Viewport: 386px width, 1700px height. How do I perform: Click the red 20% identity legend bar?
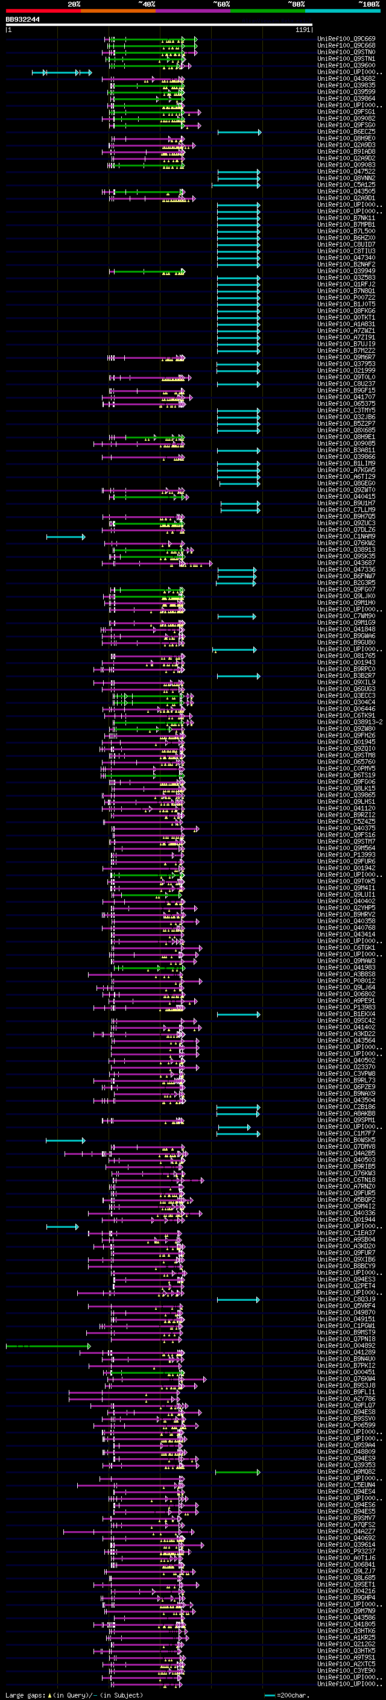[43, 11]
